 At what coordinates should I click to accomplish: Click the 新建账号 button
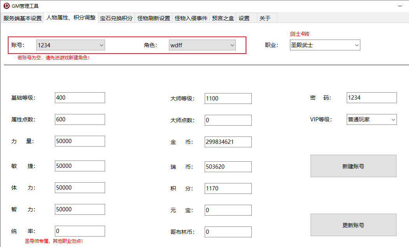click(353, 166)
